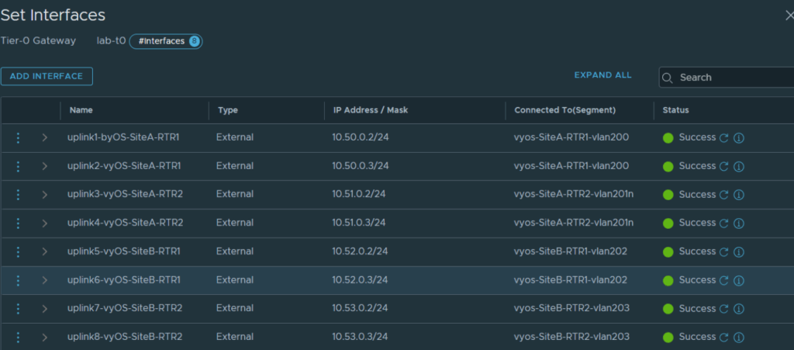Open actions menu for uplink1-byOS-SiteA-RTR1
794x350 pixels.
click(19, 137)
